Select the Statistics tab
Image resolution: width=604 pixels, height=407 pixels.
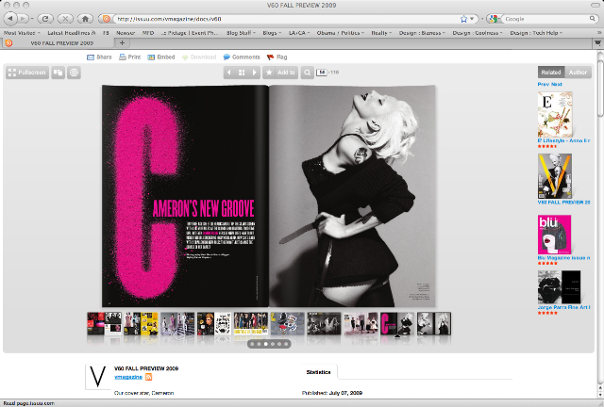click(x=318, y=372)
